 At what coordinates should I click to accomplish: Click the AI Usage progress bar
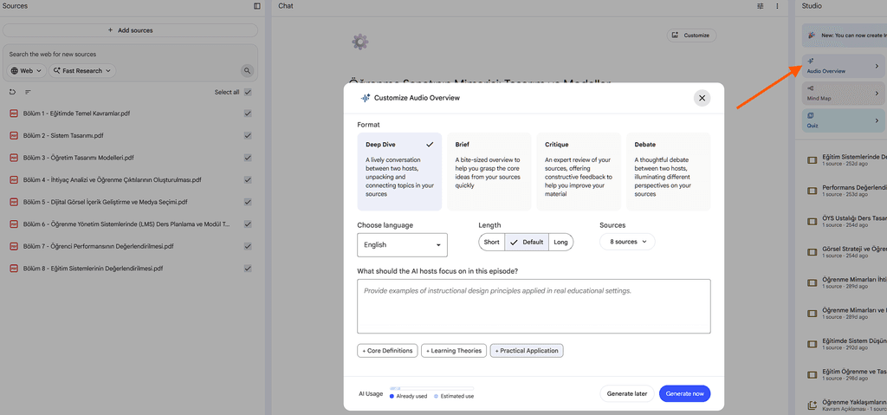pyautogui.click(x=431, y=388)
